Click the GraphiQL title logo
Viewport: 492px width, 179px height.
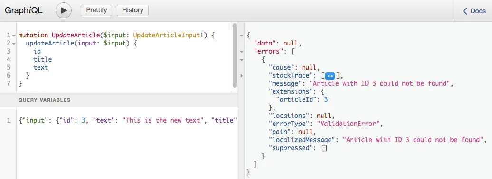(x=24, y=10)
